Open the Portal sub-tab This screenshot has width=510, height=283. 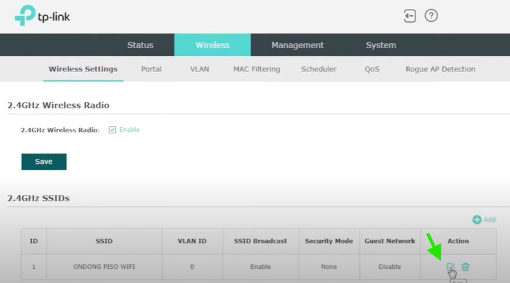(x=151, y=69)
